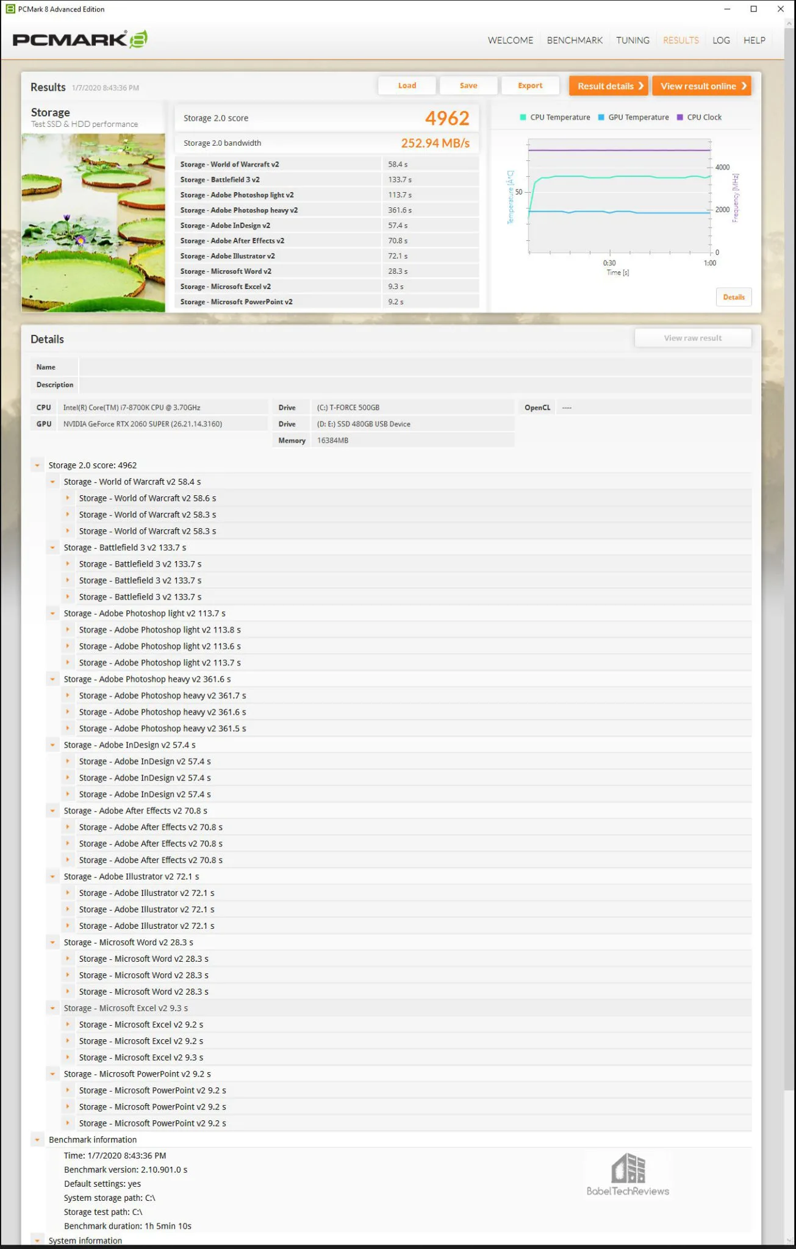Image resolution: width=796 pixels, height=1249 pixels.
Task: Click Benchmark duration: 1h 5min 10s line
Action: 127,1226
